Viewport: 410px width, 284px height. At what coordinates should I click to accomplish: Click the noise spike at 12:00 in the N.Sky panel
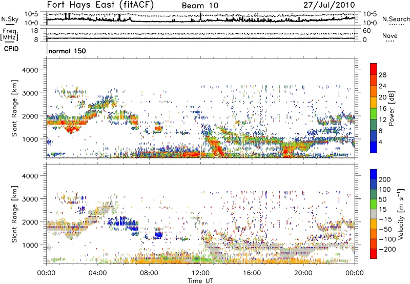point(200,17)
